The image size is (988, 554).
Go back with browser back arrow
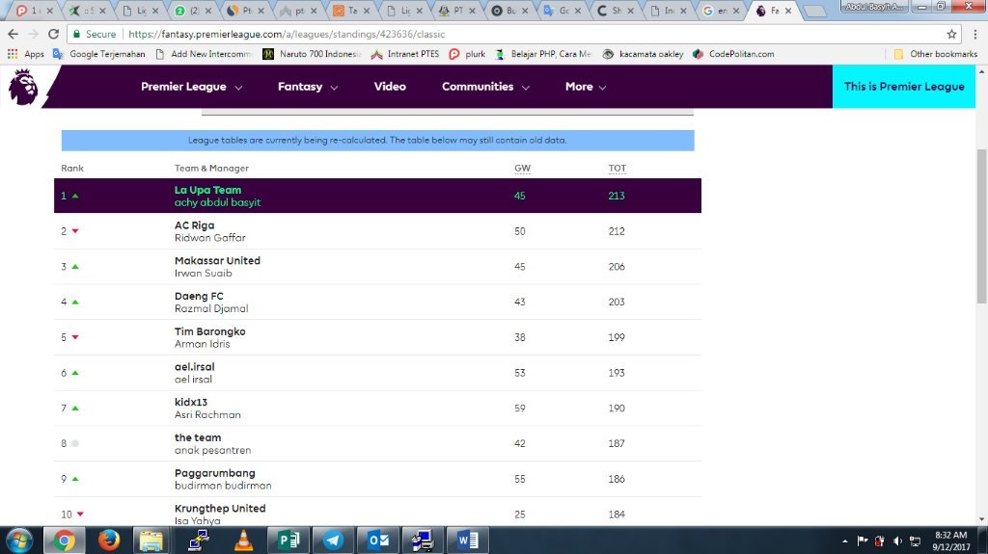14,34
